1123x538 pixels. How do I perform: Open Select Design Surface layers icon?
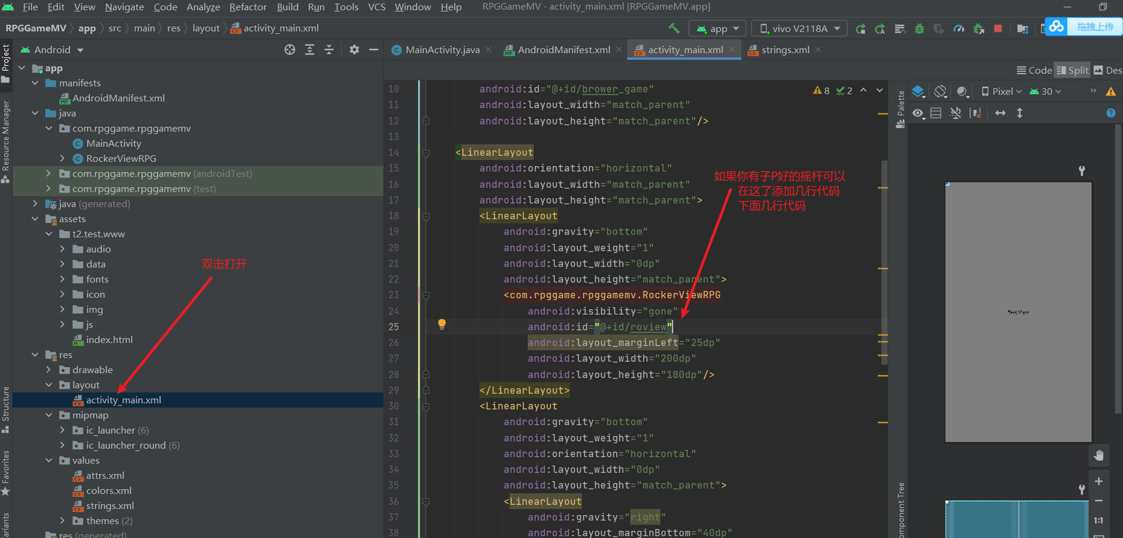pos(918,91)
